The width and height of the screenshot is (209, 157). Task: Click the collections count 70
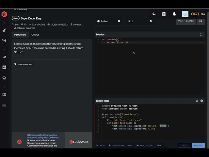click(x=24, y=25)
